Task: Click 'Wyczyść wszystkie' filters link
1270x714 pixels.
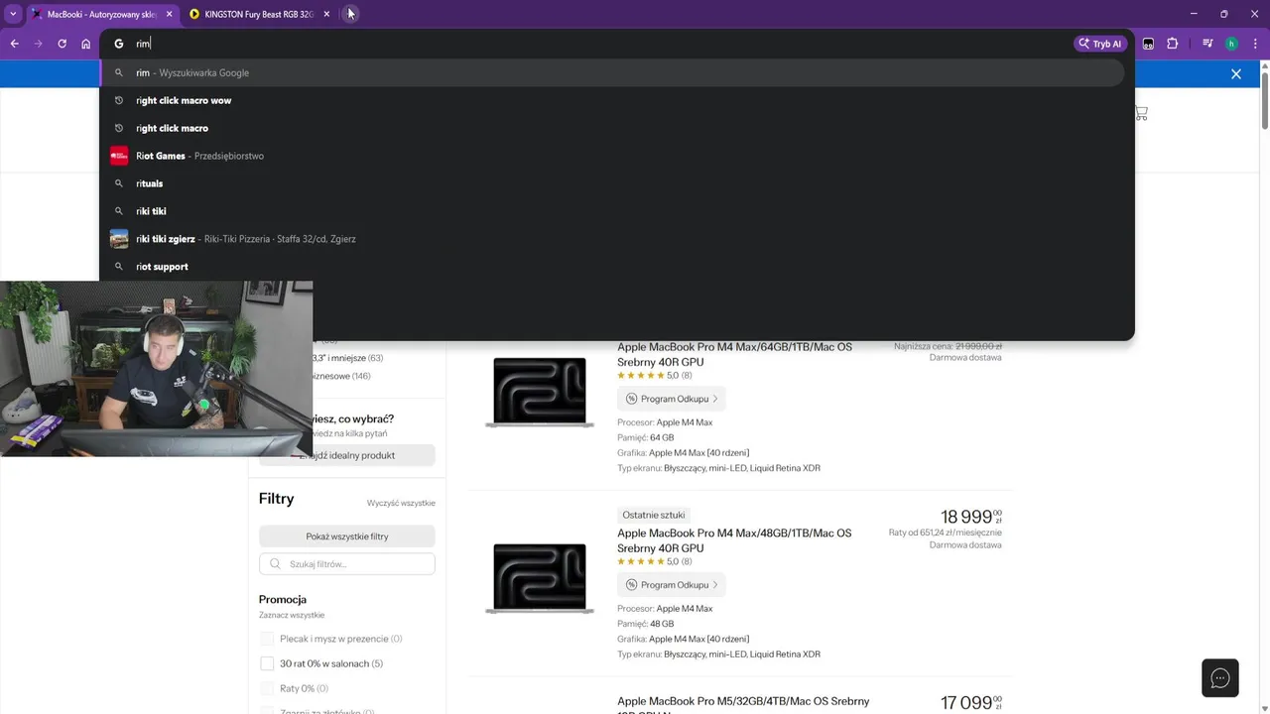Action: coord(401,504)
